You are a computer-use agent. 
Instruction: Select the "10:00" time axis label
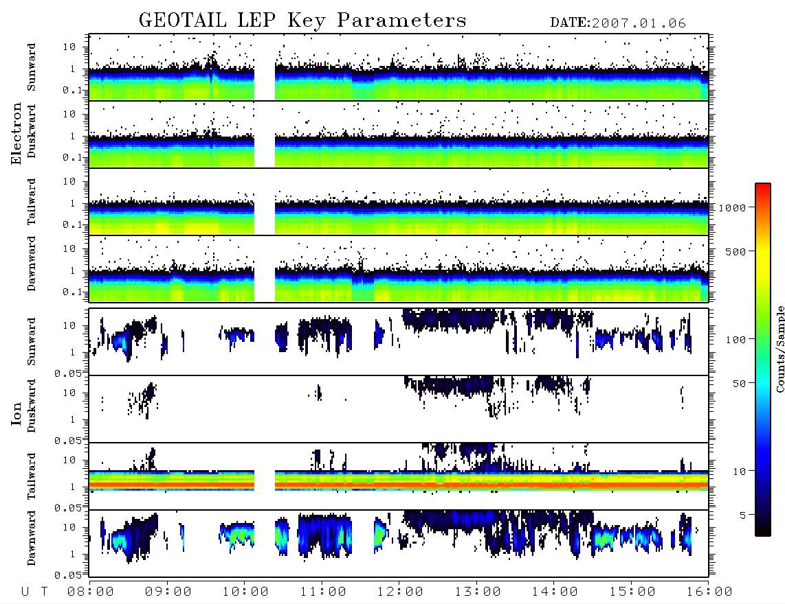coord(246,592)
